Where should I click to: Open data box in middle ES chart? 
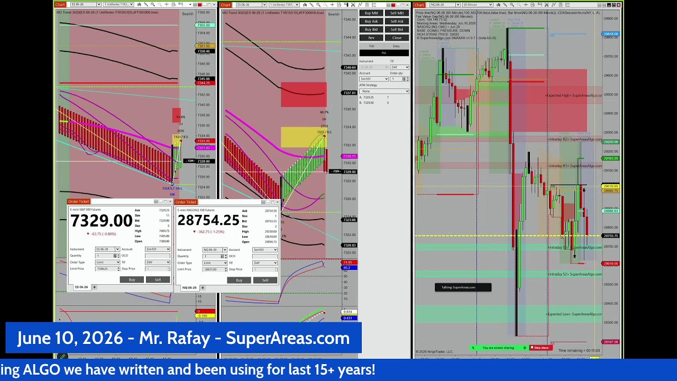coord(339,5)
